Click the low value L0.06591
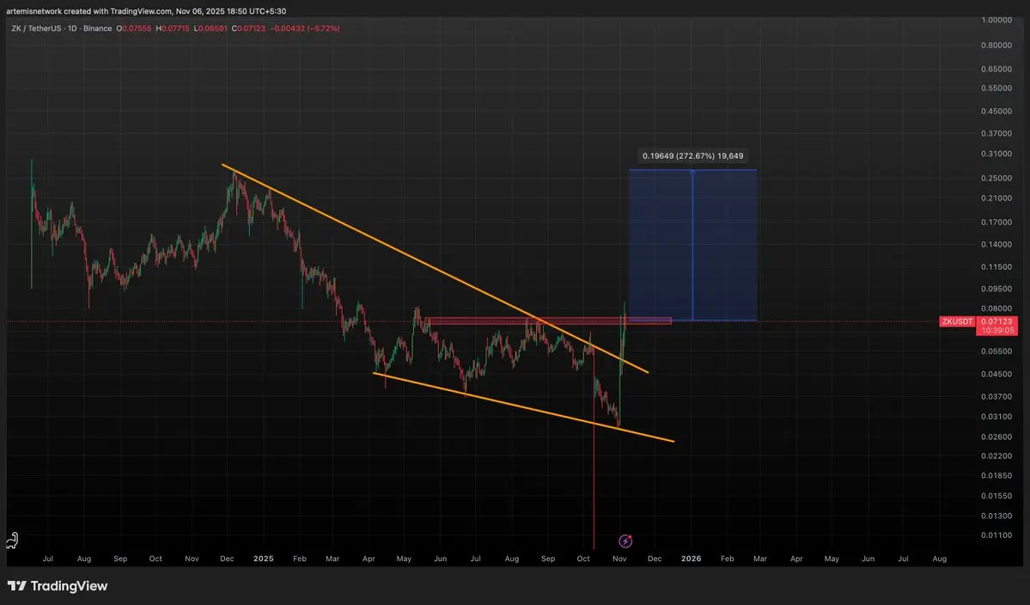1030x605 pixels. pos(210,28)
